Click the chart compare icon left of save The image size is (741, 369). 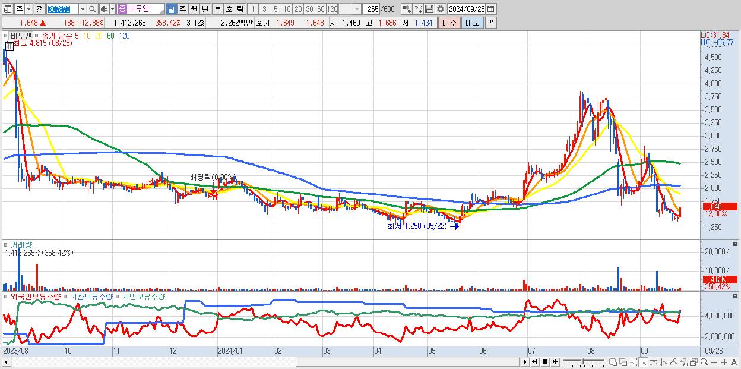pyautogui.click(x=418, y=9)
